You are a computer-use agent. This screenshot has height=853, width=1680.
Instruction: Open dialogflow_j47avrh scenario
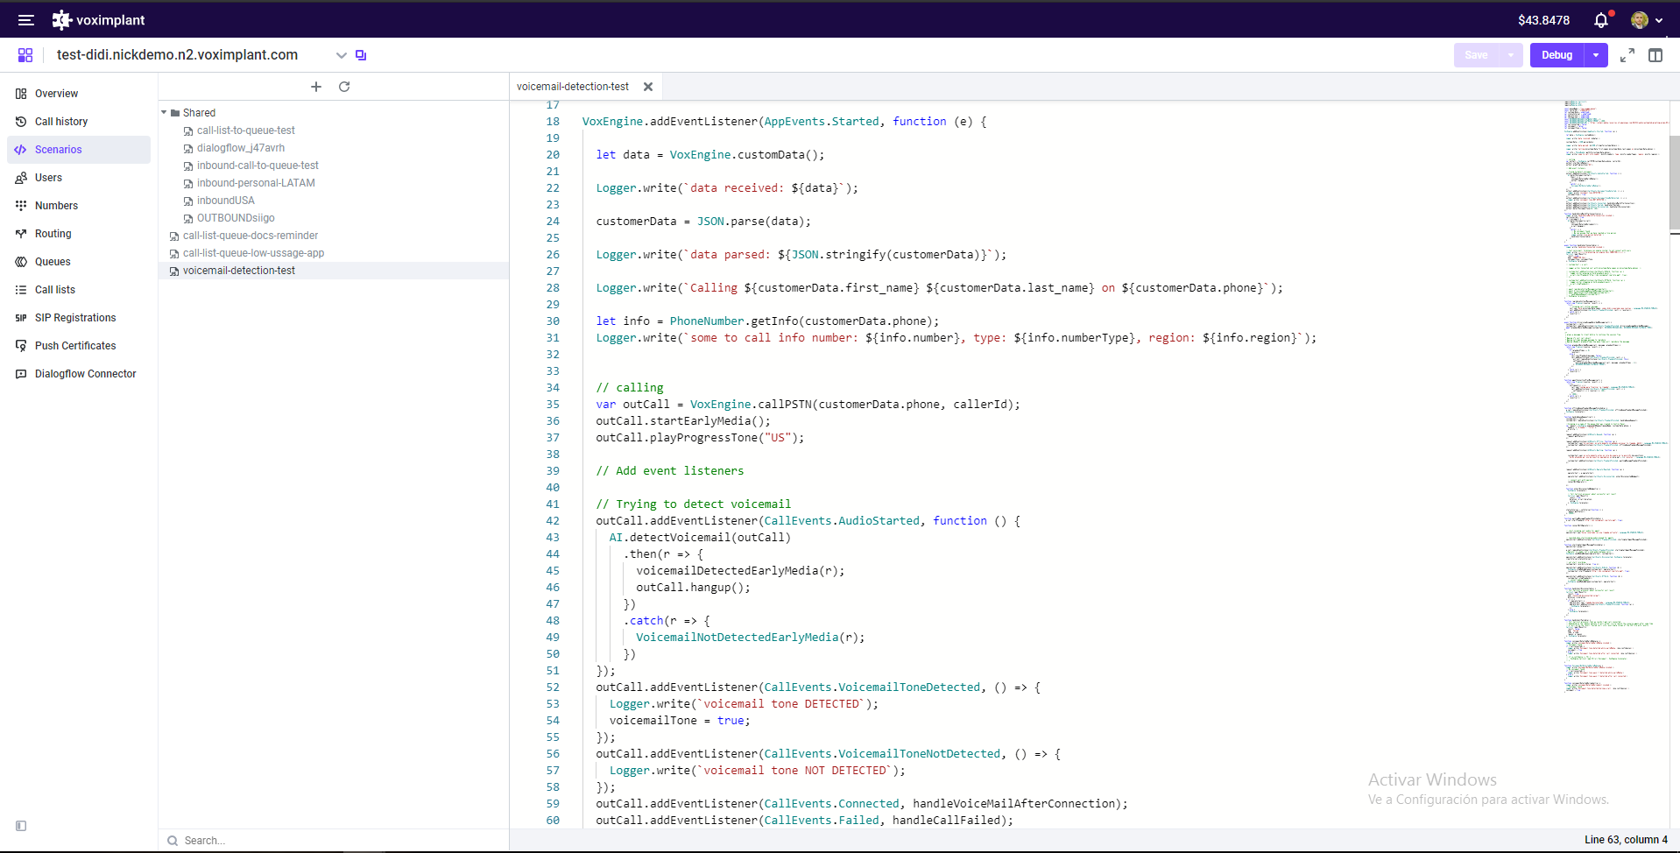point(240,148)
